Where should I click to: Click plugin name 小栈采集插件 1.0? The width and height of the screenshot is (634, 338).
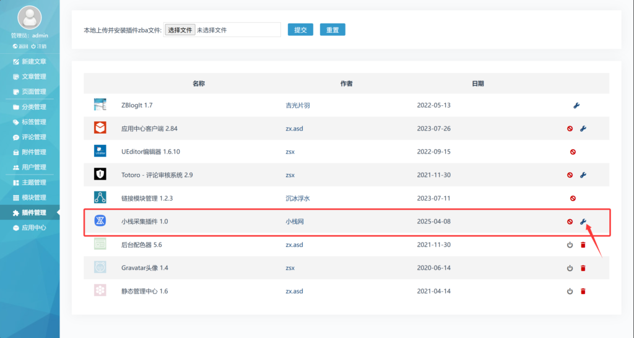pyautogui.click(x=144, y=222)
